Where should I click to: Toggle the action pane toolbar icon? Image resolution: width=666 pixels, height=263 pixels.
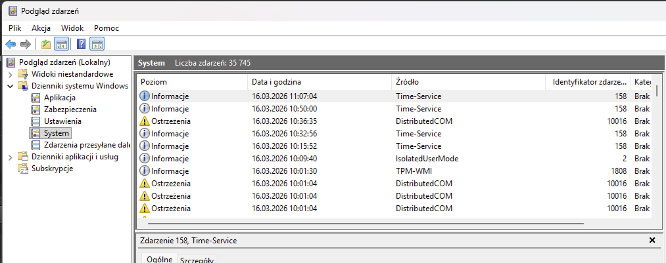[x=97, y=45]
